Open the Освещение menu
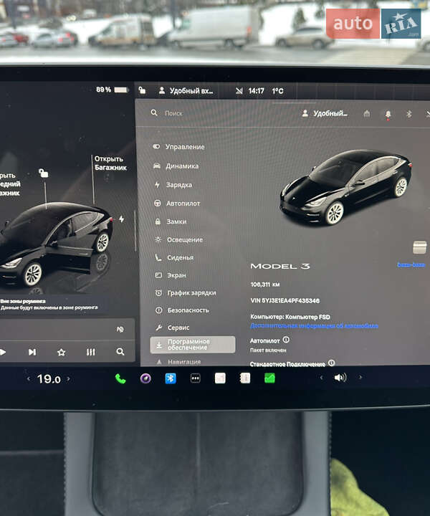Viewport: 430px width, 516px height. point(178,239)
